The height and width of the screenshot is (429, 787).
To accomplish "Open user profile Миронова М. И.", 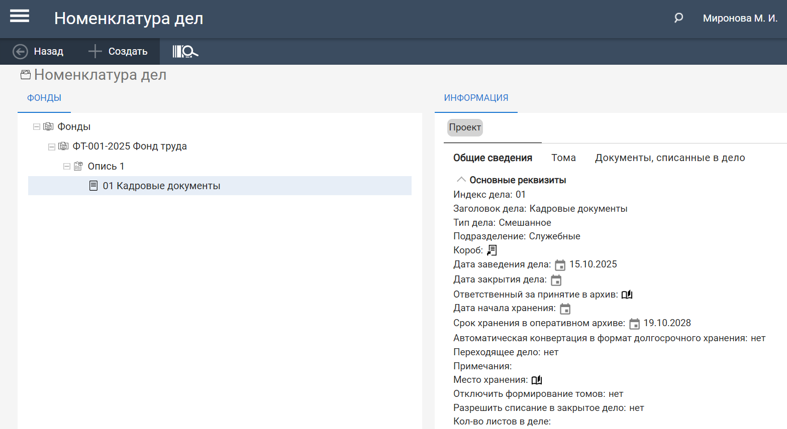I will [x=740, y=18].
